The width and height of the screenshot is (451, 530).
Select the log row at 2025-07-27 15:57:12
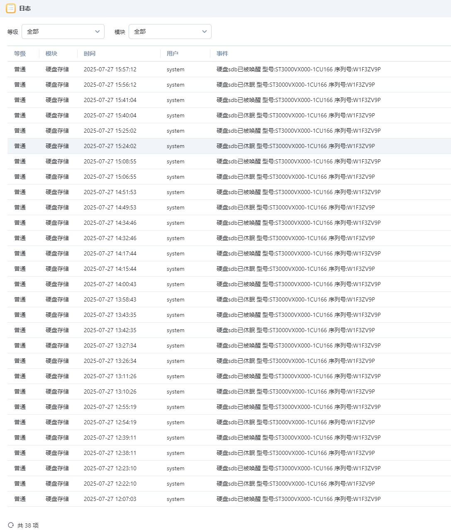click(229, 69)
